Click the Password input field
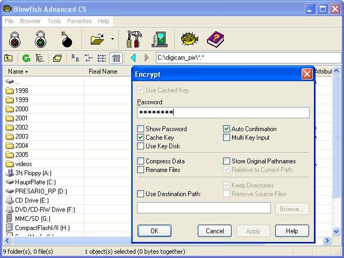The width and height of the screenshot is (344, 258). (x=223, y=112)
